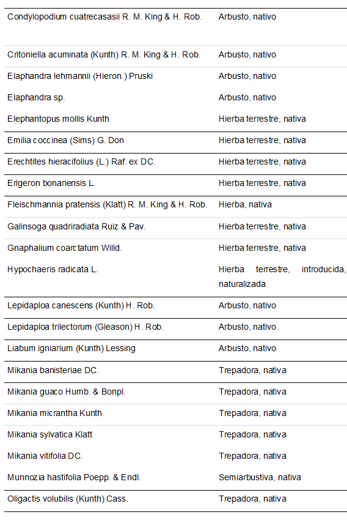347x520 pixels.
Task: Select Galinsoga quadriradiata Ruiz & Pav.
Action: [76, 226]
